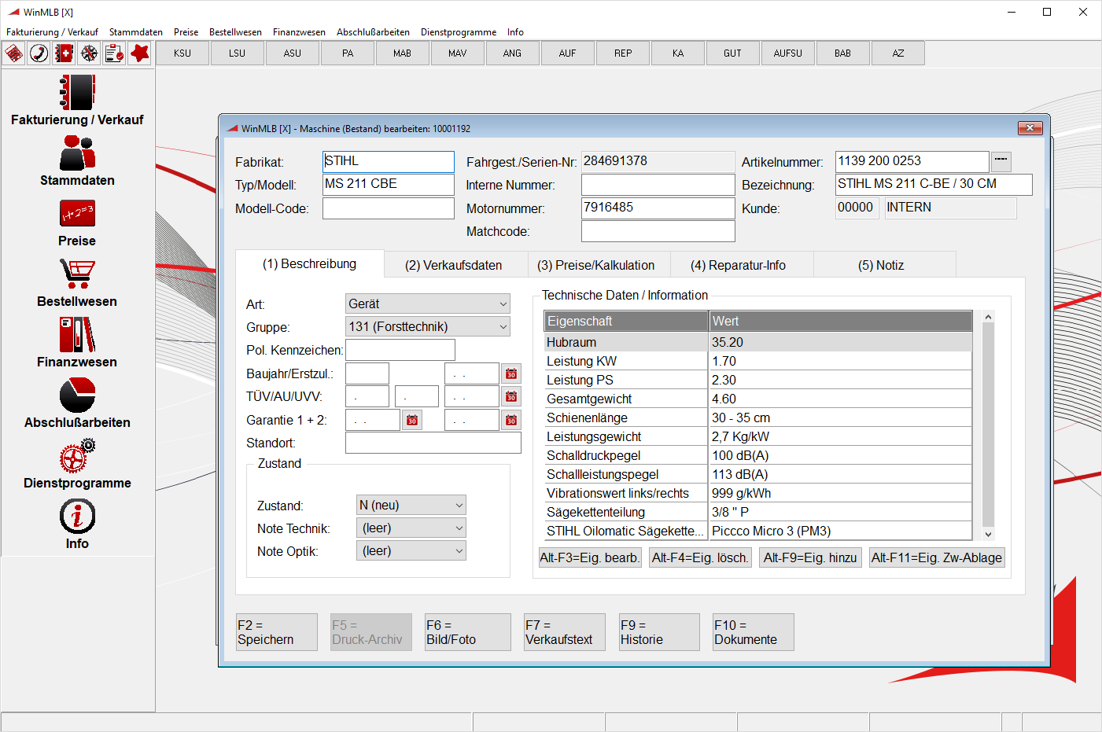
Task: Open the Zustand dropdown
Action: tap(459, 505)
